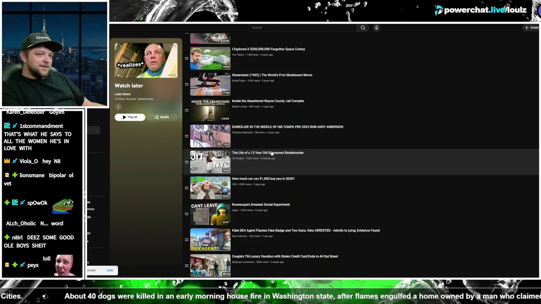Grab drag handle of Fake DEA Agent video

tap(186, 240)
